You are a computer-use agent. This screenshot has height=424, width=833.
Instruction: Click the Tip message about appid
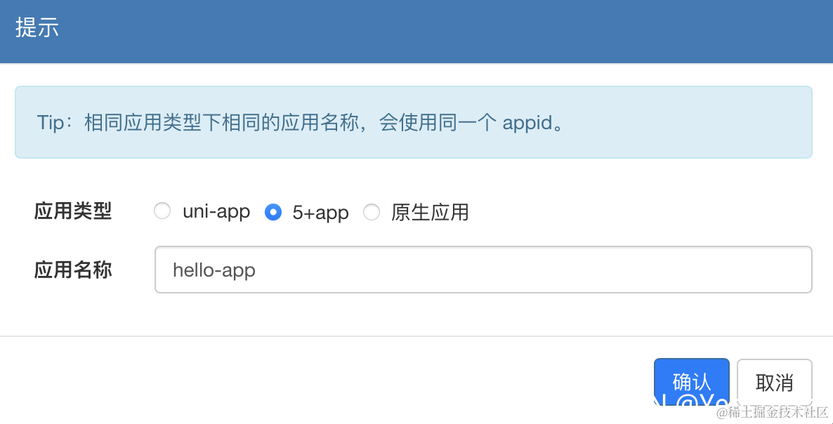tap(413, 122)
